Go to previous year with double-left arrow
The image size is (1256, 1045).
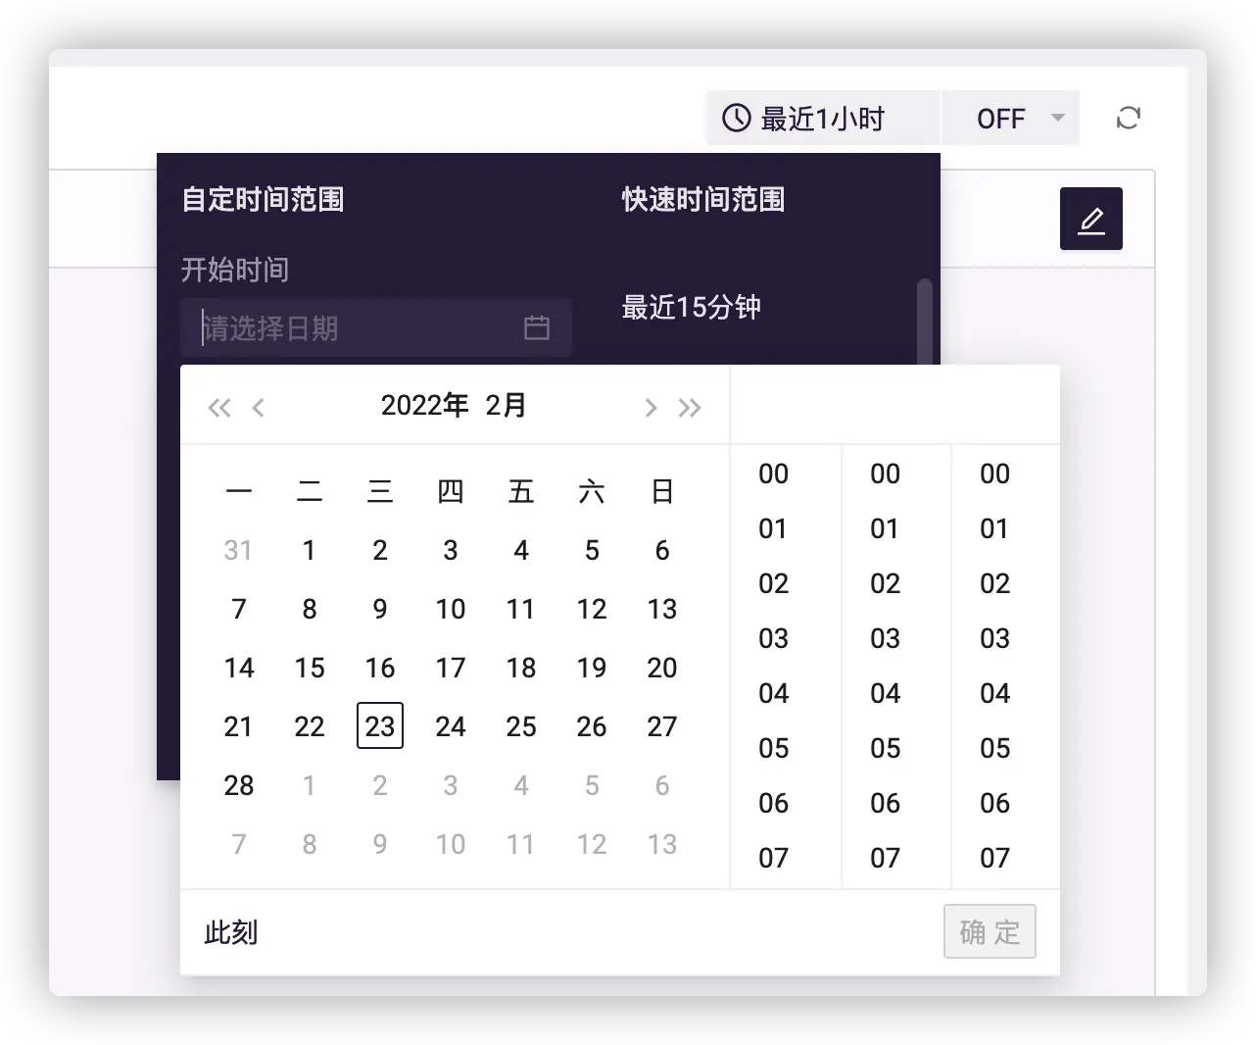(x=218, y=407)
